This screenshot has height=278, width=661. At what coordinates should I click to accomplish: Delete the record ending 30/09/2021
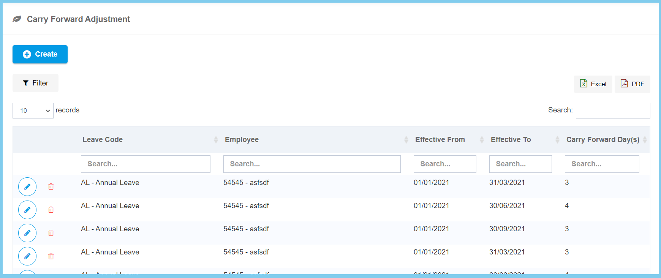pos(51,233)
